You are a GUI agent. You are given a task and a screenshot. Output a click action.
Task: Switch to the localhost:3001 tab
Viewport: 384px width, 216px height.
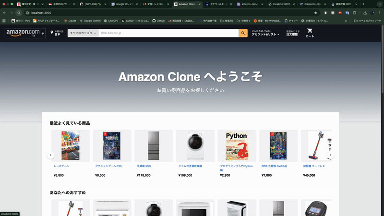coord(281,4)
